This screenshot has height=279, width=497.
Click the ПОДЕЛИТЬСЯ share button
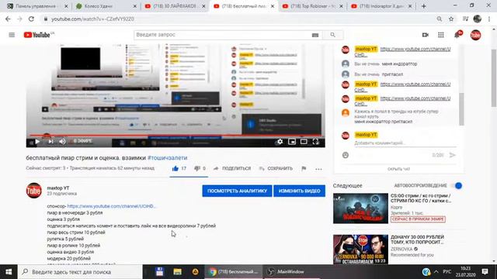coord(232,169)
